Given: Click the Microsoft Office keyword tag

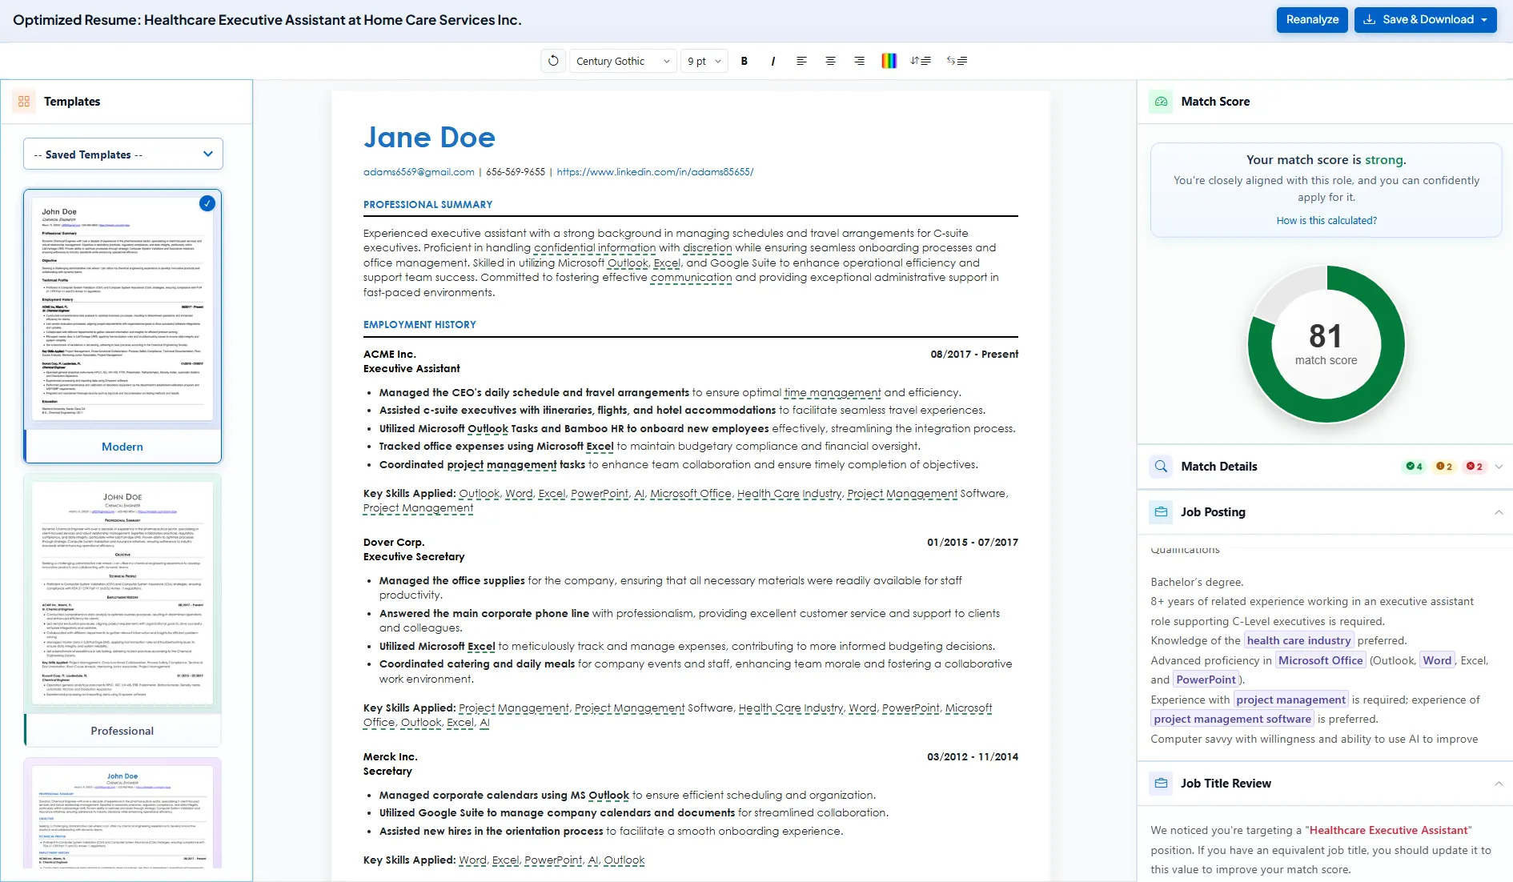Looking at the screenshot, I should coord(1320,660).
